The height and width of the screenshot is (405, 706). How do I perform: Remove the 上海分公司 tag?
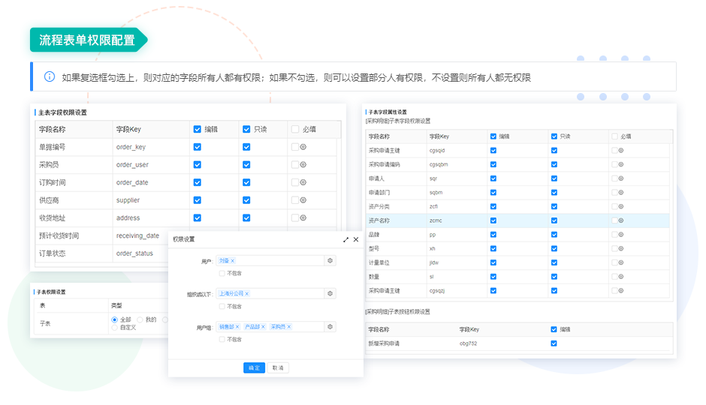pyautogui.click(x=247, y=293)
